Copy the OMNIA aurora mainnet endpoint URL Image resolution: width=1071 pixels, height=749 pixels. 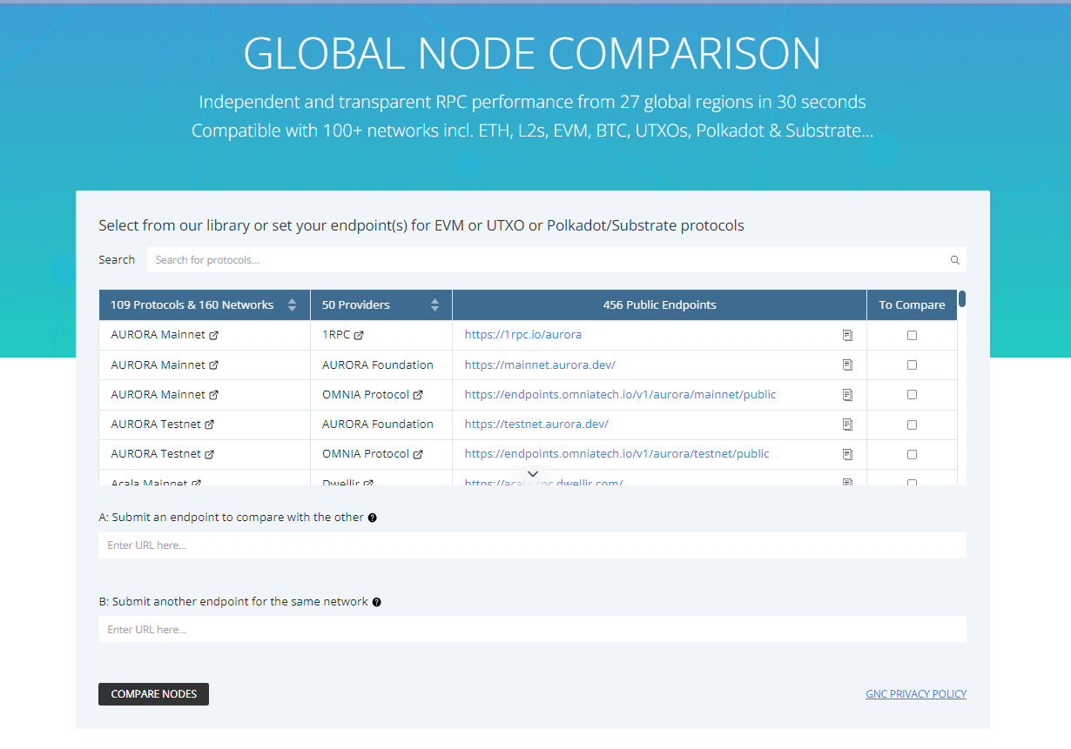[847, 394]
